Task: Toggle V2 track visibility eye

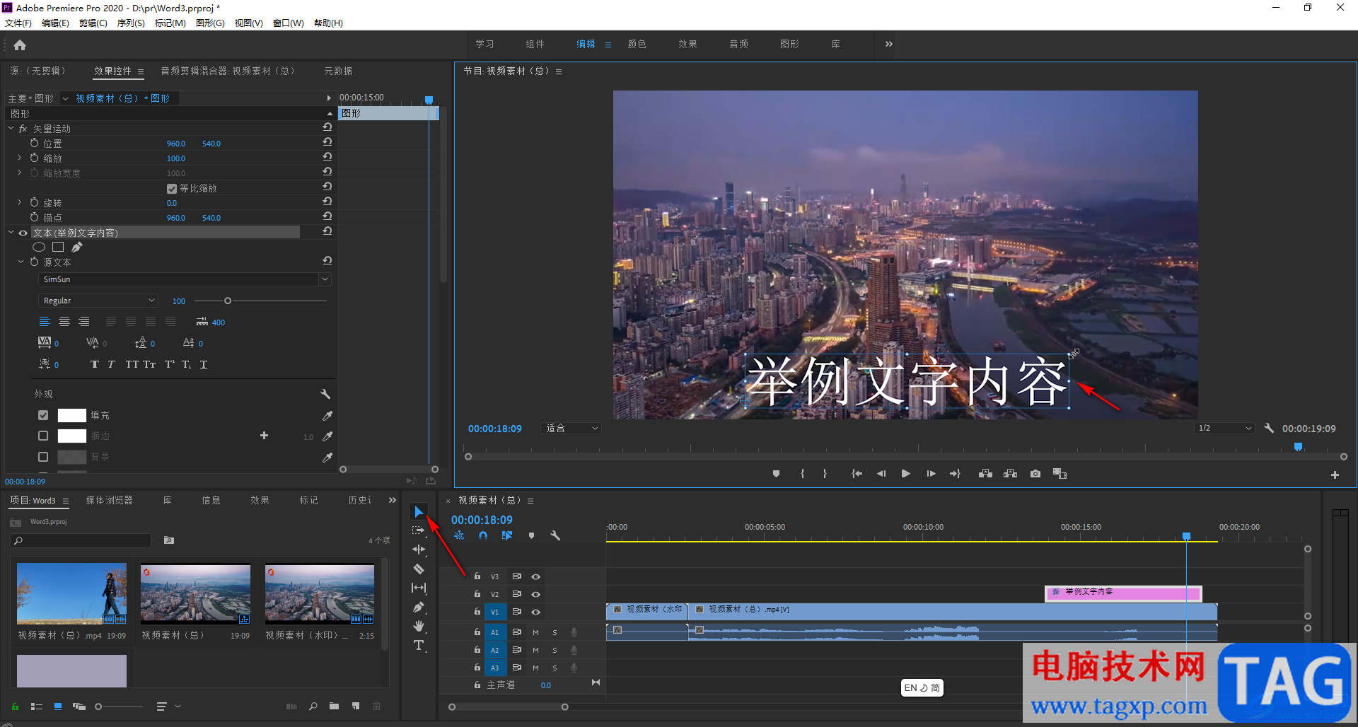Action: [x=535, y=595]
